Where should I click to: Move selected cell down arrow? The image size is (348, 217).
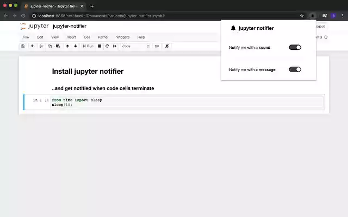point(76,46)
